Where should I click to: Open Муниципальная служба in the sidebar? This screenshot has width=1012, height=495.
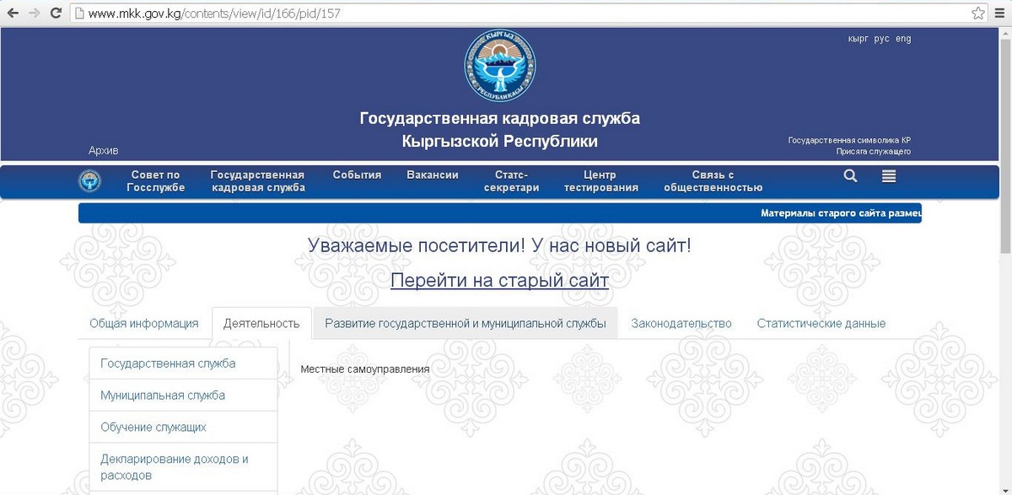[163, 395]
